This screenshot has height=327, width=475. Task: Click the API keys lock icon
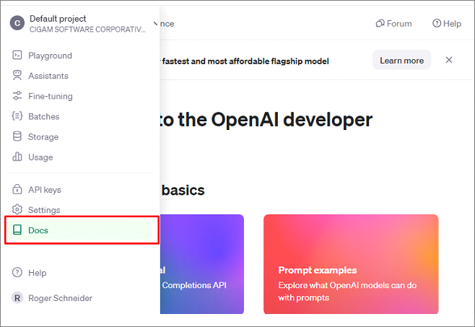click(17, 190)
